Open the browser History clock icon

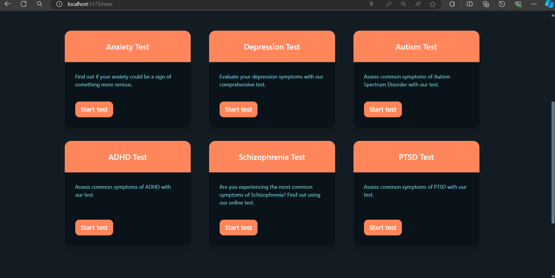[x=502, y=4]
